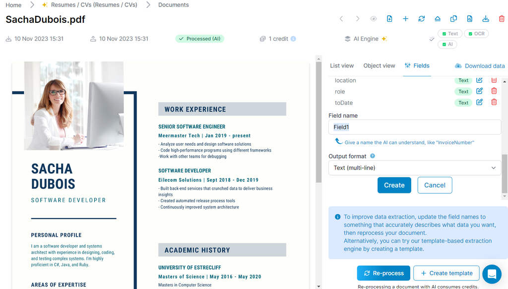Click the duplicate document icon
Screen dimensions: 508x289
(x=453, y=18)
